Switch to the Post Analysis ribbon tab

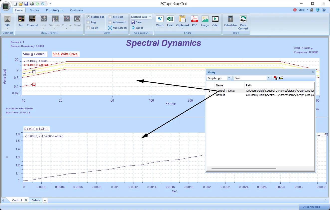pos(54,10)
